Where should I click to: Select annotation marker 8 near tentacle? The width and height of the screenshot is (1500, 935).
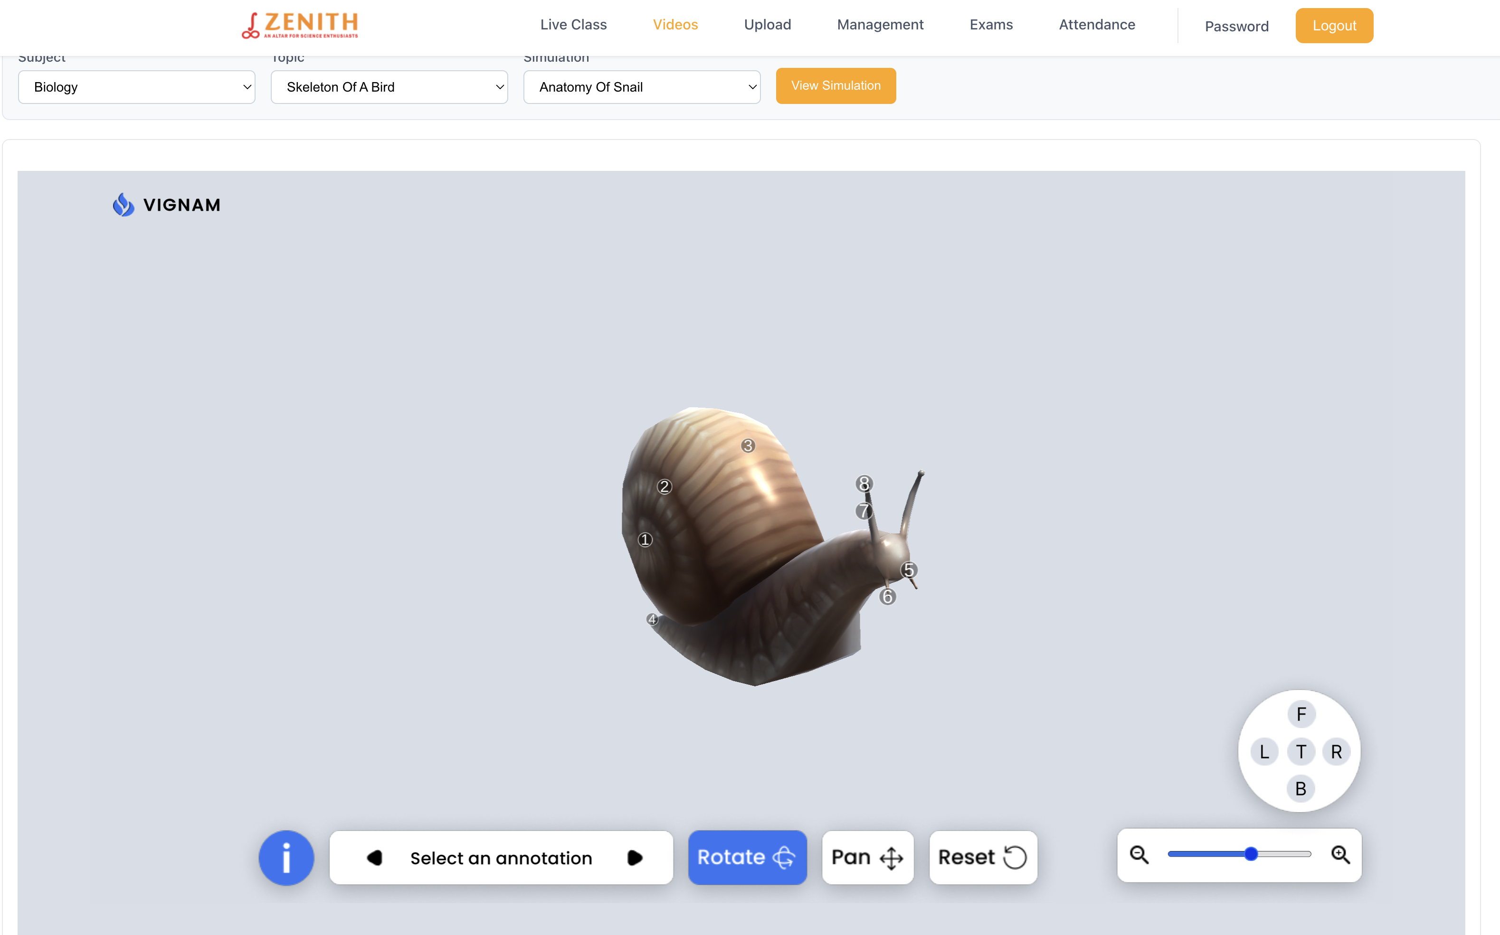click(x=864, y=483)
